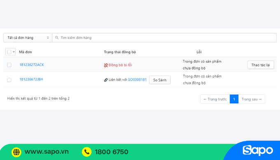
Task: Click 'Hiển thị kết quả từ 1 đến 2' text
Action: click(38, 98)
